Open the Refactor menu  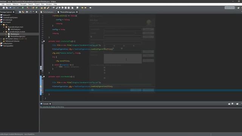16,4
